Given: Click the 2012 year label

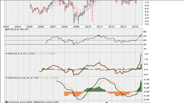Looking at the screenshot, I should 112,27.
